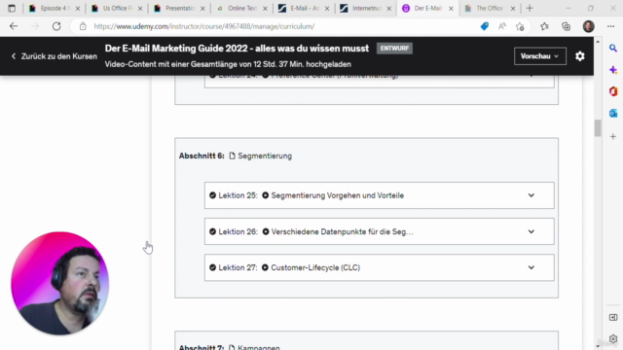Add a sidebar app with plus icon
Image resolution: width=623 pixels, height=350 pixels.
click(613, 136)
